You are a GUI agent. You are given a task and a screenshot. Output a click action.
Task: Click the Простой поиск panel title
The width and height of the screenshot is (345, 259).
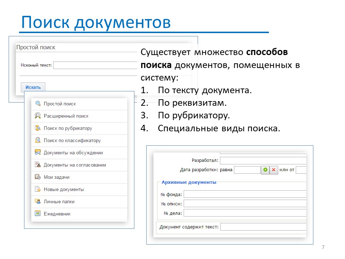point(36,47)
